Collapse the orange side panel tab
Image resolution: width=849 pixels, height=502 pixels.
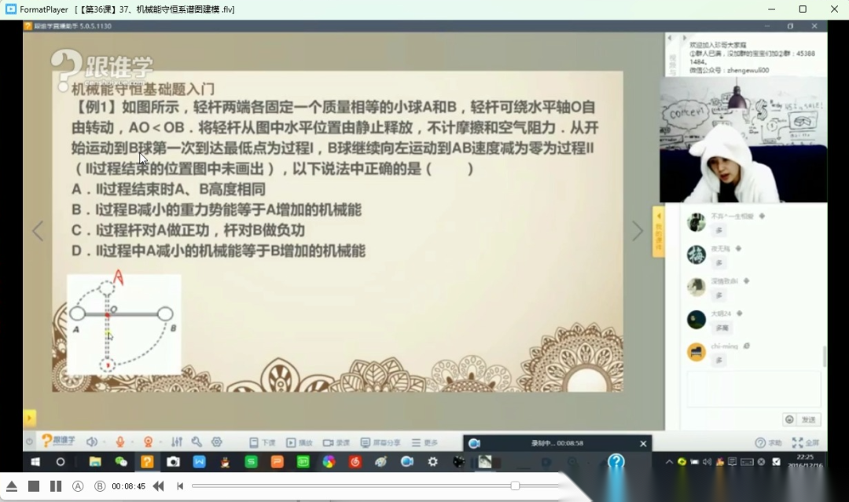(x=659, y=231)
